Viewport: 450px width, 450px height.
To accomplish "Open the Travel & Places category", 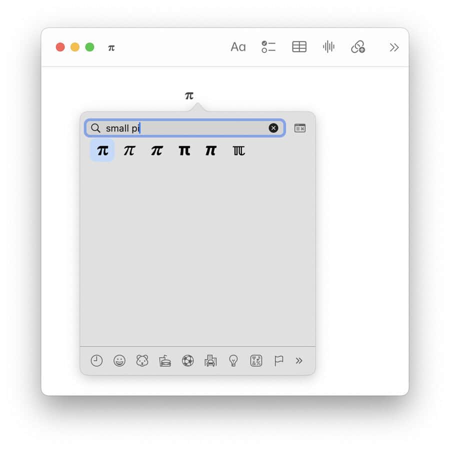I will 210,360.
